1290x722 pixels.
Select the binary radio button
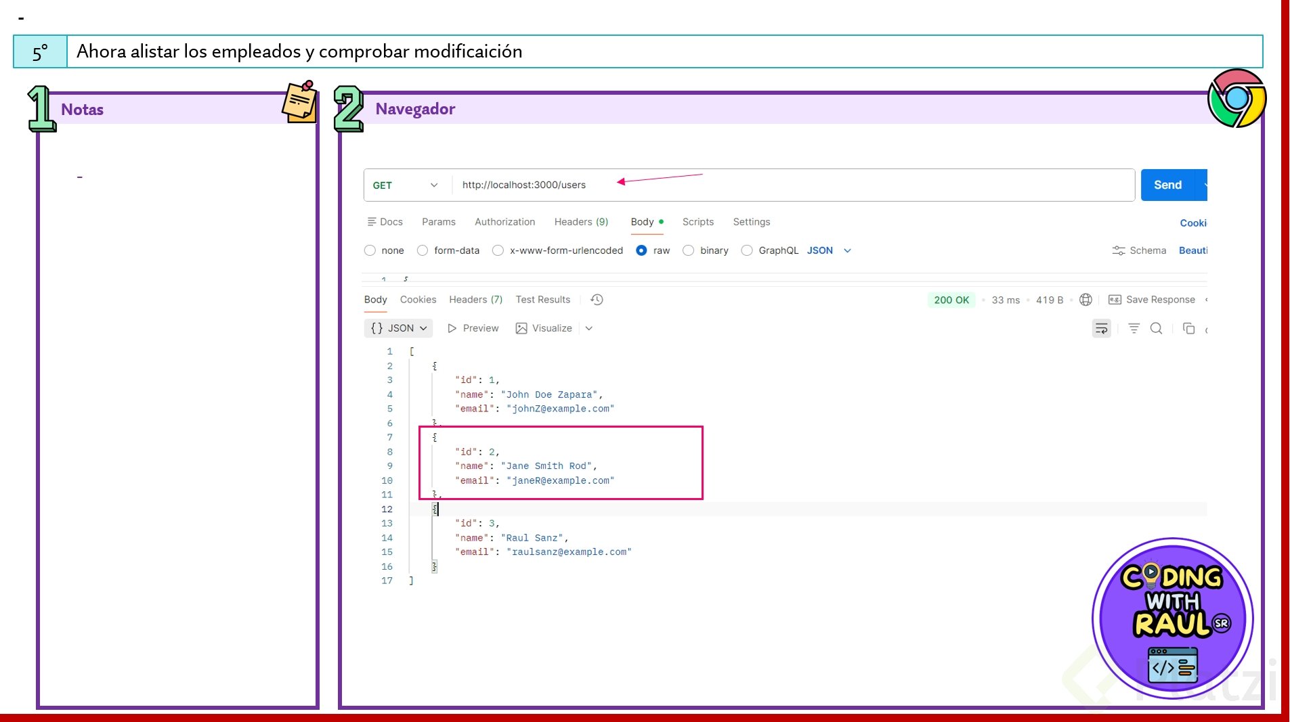pos(689,250)
